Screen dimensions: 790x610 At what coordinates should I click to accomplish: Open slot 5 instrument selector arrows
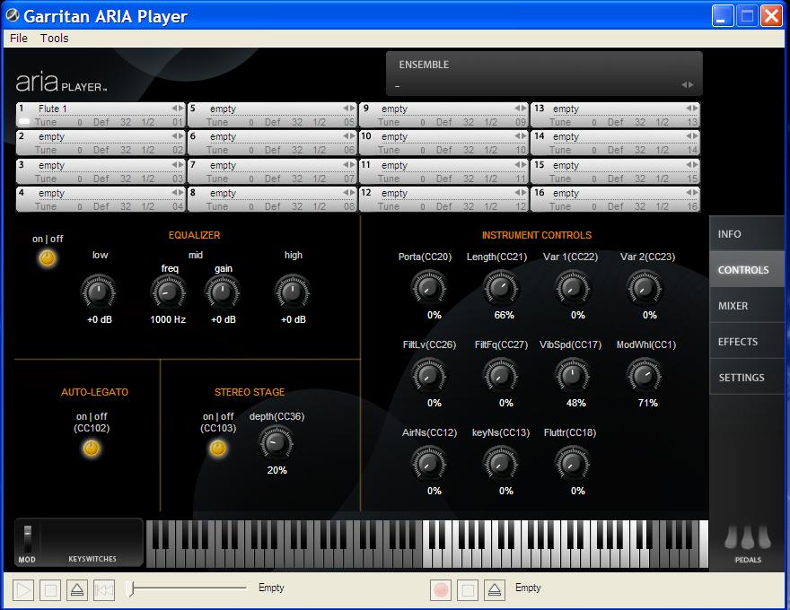tap(348, 109)
